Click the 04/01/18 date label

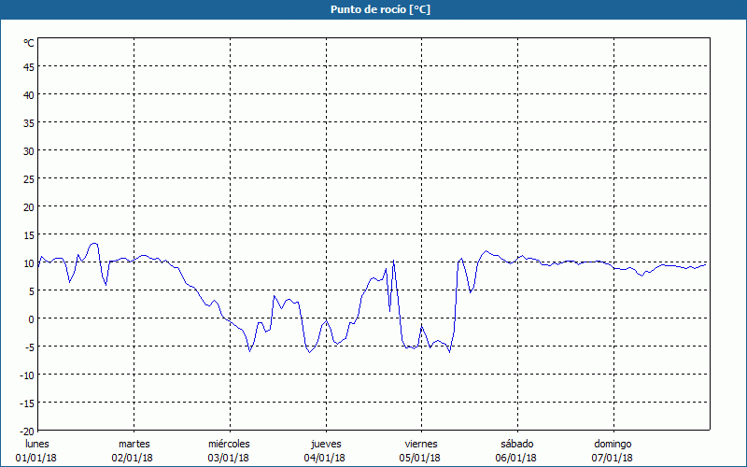(x=325, y=458)
